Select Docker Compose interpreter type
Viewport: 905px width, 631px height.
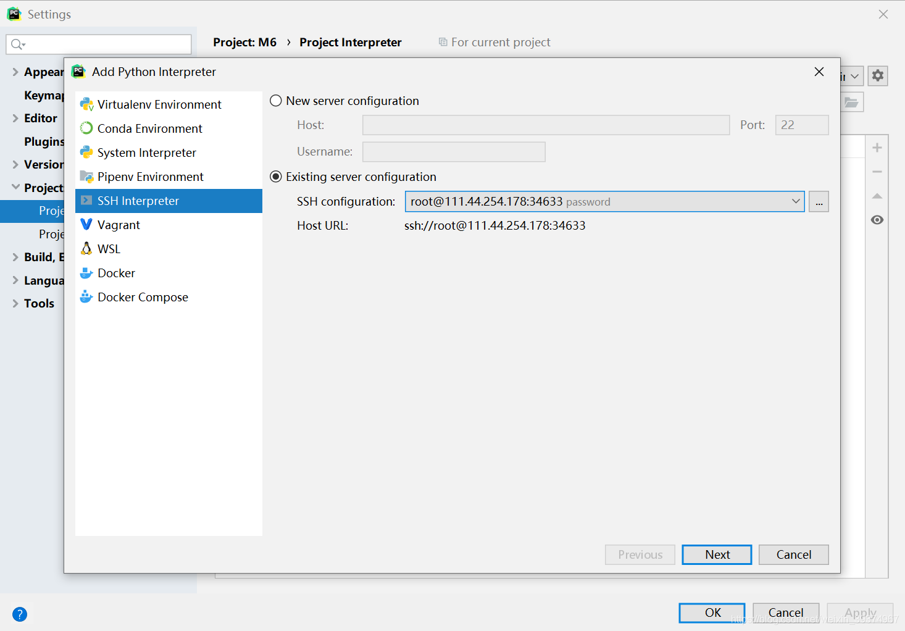coord(169,297)
